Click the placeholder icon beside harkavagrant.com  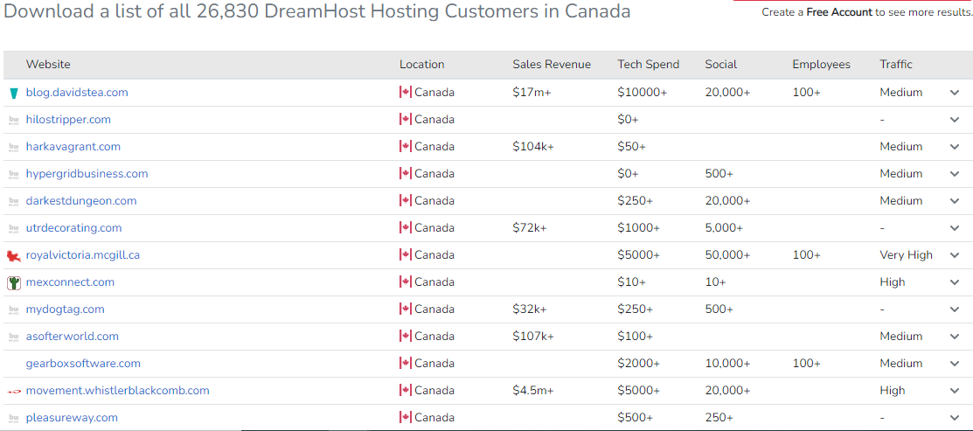tap(14, 147)
